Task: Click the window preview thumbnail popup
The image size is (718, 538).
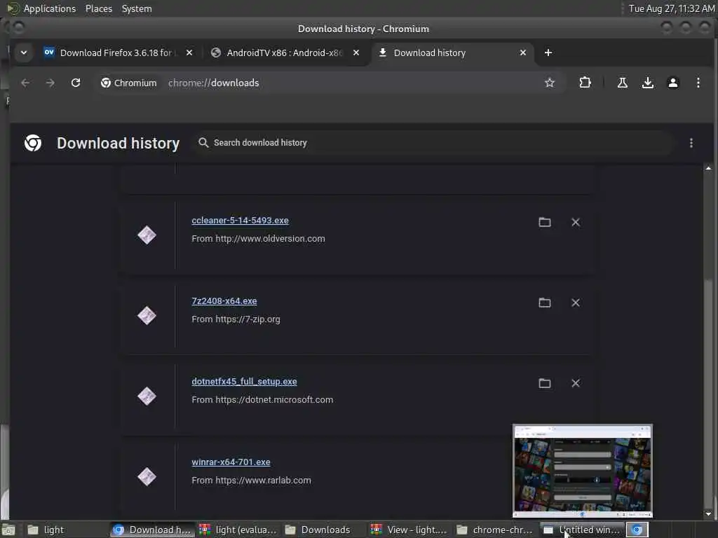Action: click(x=583, y=471)
